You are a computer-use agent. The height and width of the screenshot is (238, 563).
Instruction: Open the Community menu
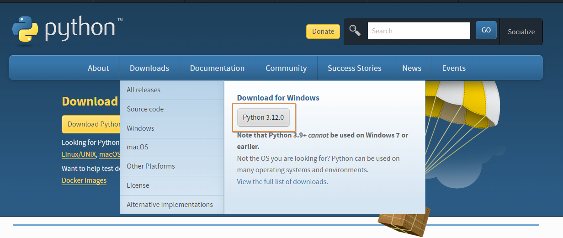tap(286, 68)
